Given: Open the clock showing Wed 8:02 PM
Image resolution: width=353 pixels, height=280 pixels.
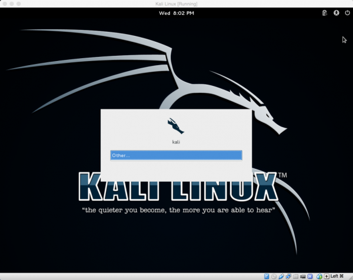Looking at the screenshot, I should click(x=176, y=13).
